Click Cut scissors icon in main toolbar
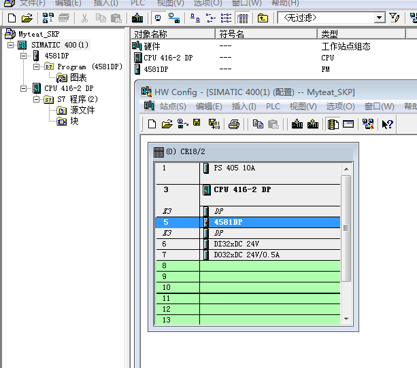 click(84, 18)
